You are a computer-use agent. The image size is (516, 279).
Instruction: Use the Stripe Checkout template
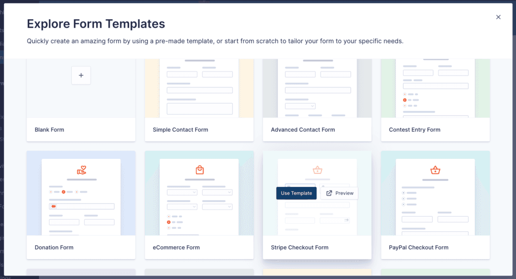point(296,193)
